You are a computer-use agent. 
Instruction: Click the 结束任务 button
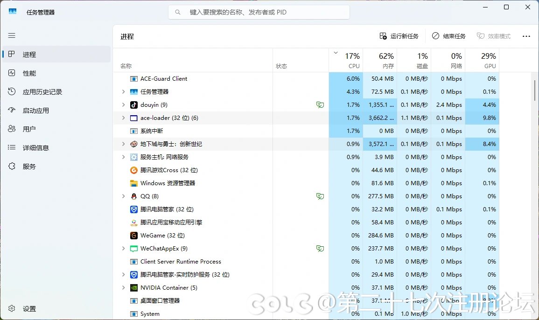click(x=448, y=36)
